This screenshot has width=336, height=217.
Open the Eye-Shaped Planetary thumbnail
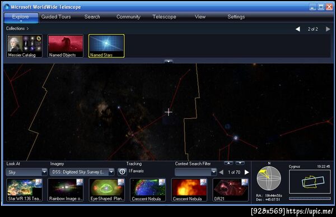click(x=106, y=190)
